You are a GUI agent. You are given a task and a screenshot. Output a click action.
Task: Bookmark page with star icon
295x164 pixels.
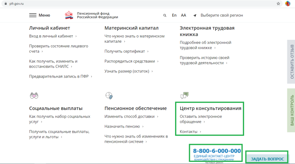278,4
